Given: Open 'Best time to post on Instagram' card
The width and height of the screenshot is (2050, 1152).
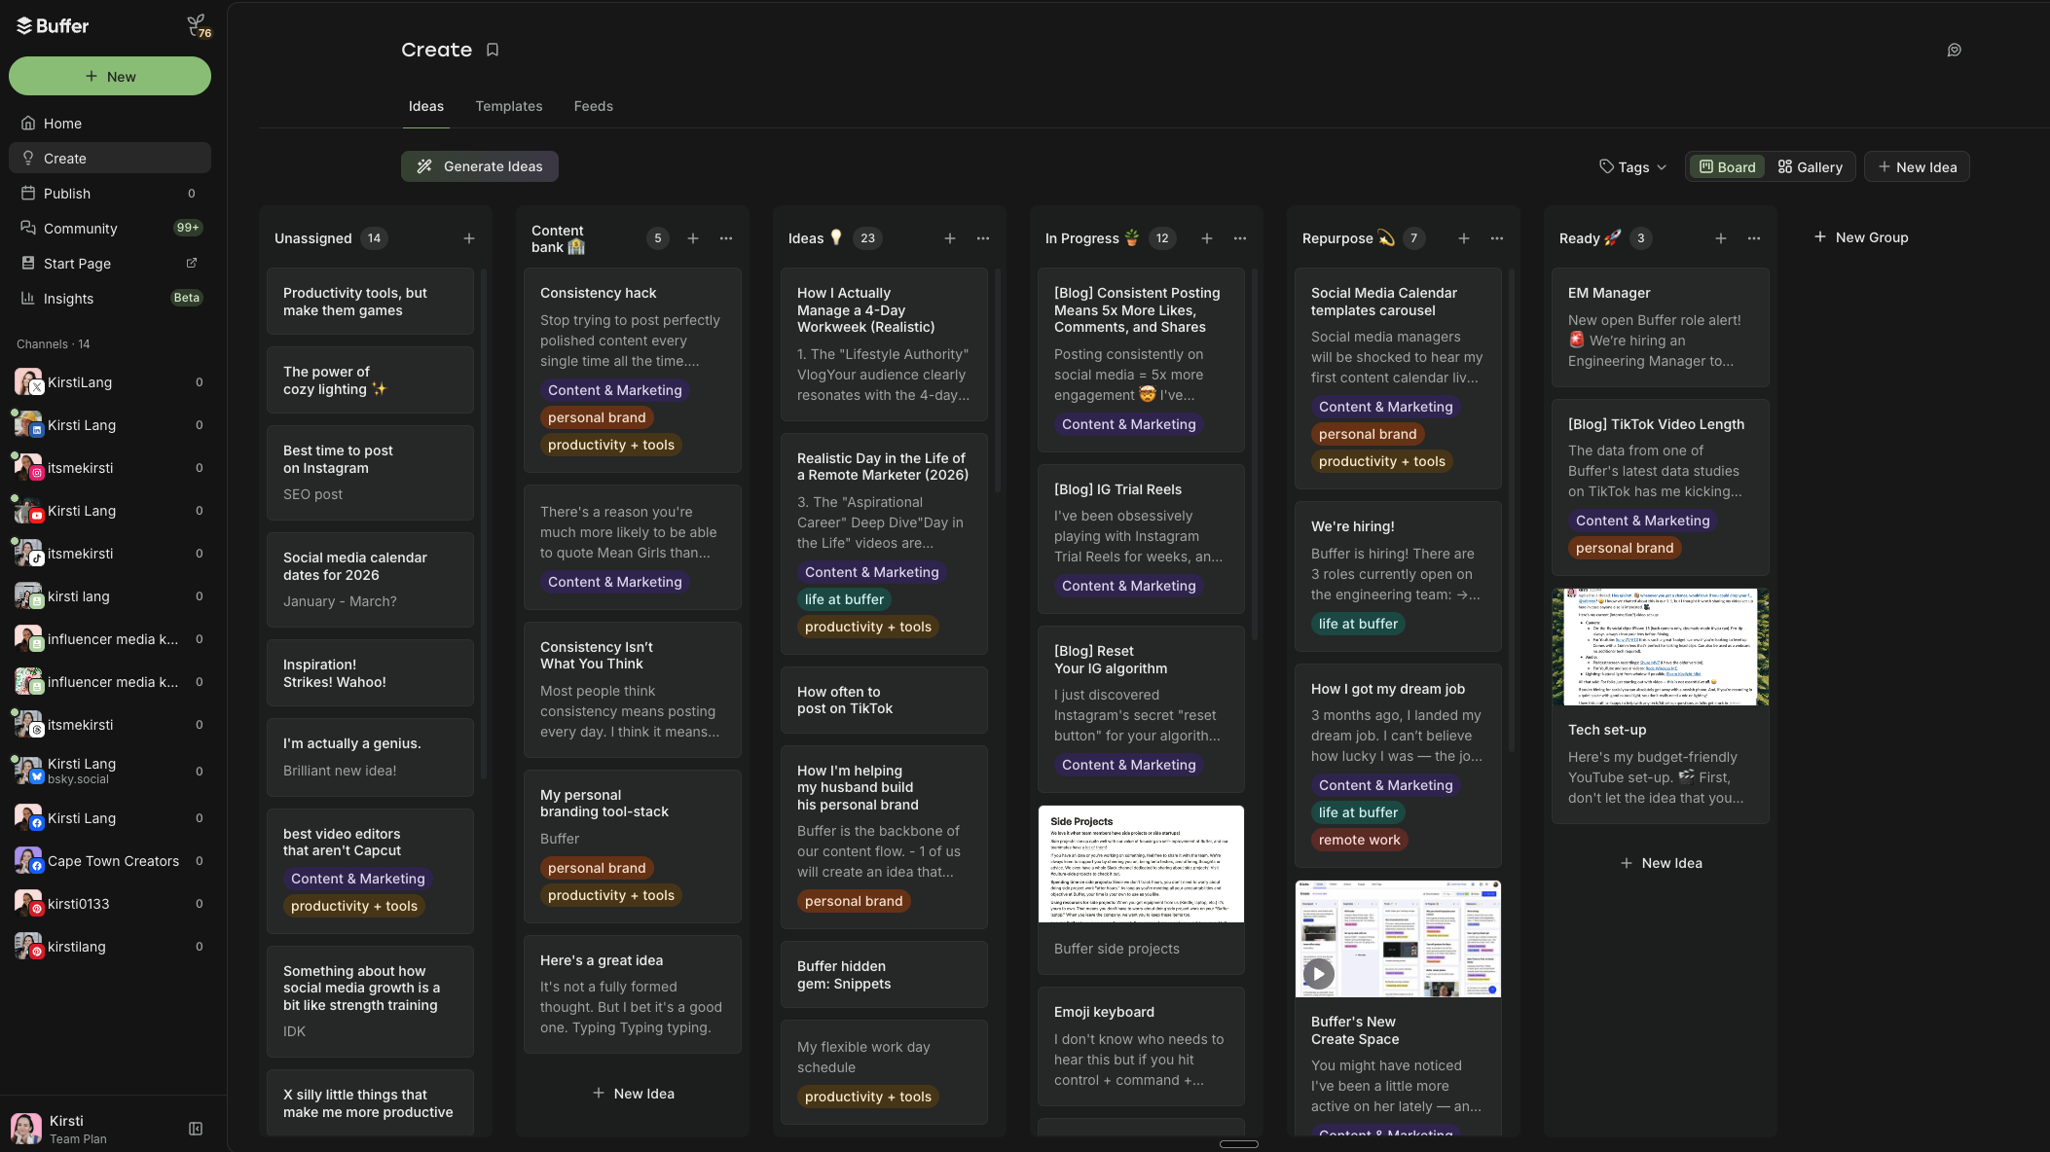Looking at the screenshot, I should click(x=370, y=473).
